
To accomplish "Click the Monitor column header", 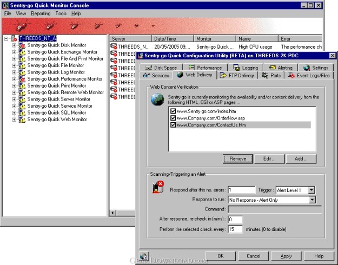I will [x=215, y=39].
